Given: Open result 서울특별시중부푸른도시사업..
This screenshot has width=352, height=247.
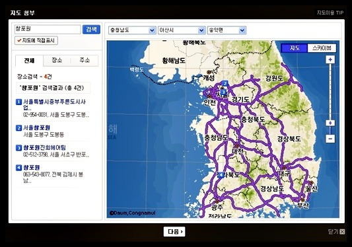Looking at the screenshot, I should (x=55, y=104).
